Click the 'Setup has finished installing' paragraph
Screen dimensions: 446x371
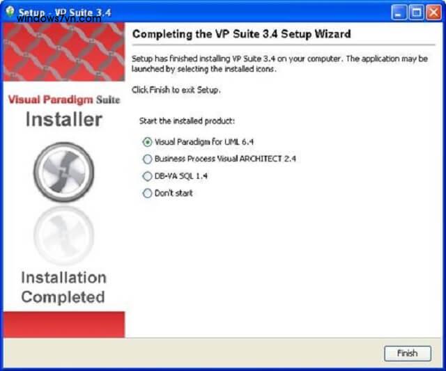279,63
